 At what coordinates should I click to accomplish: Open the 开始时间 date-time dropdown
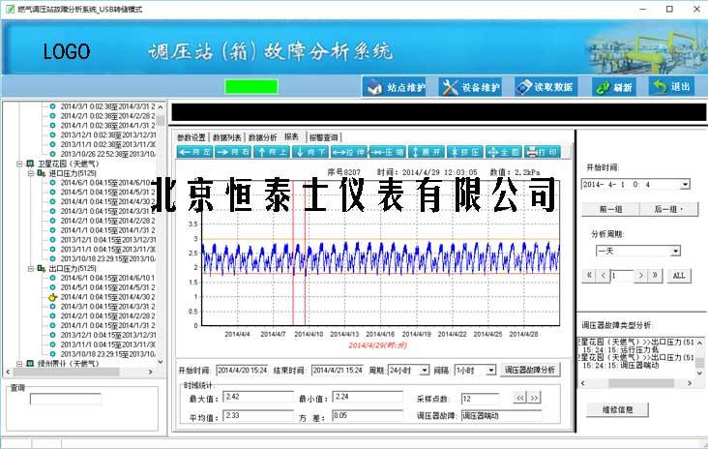point(685,184)
